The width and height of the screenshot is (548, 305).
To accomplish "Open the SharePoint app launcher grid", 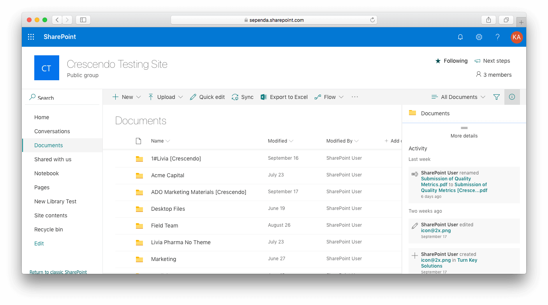I will (31, 37).
